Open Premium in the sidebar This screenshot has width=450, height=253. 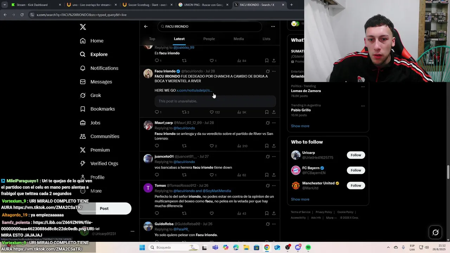(95, 150)
